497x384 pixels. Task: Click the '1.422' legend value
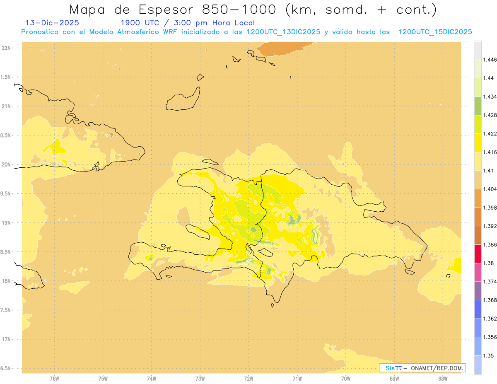[490, 133]
